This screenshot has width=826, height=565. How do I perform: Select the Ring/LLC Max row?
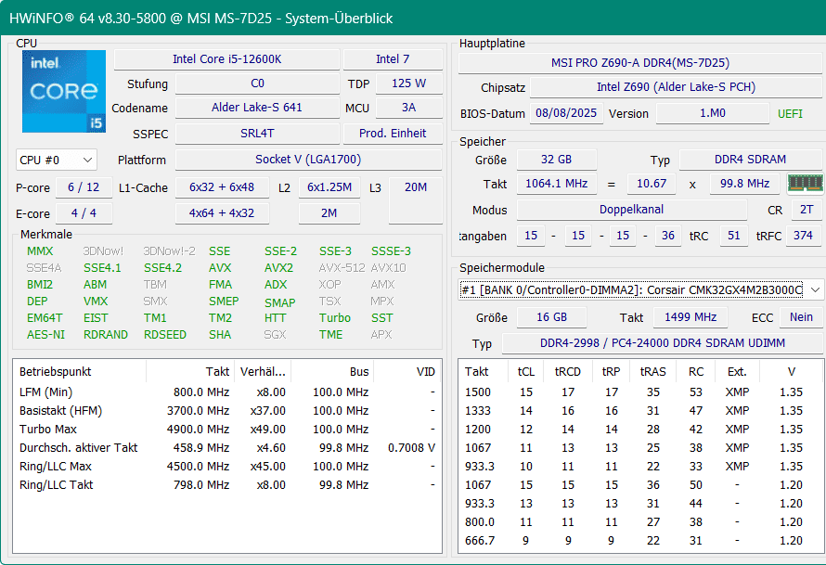point(226,467)
